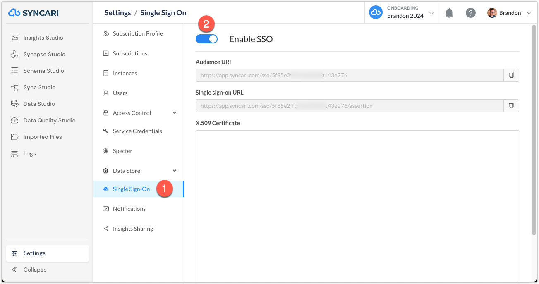The image size is (539, 284).
Task: Open Logs in the sidebar
Action: coord(29,153)
